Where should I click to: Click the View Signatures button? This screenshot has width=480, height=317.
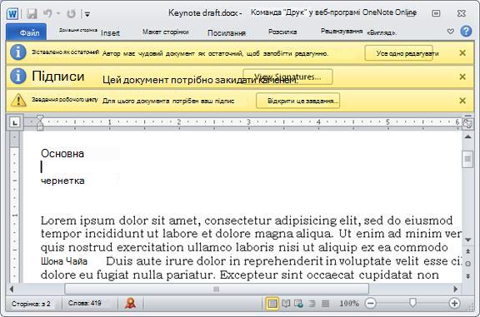coord(287,77)
